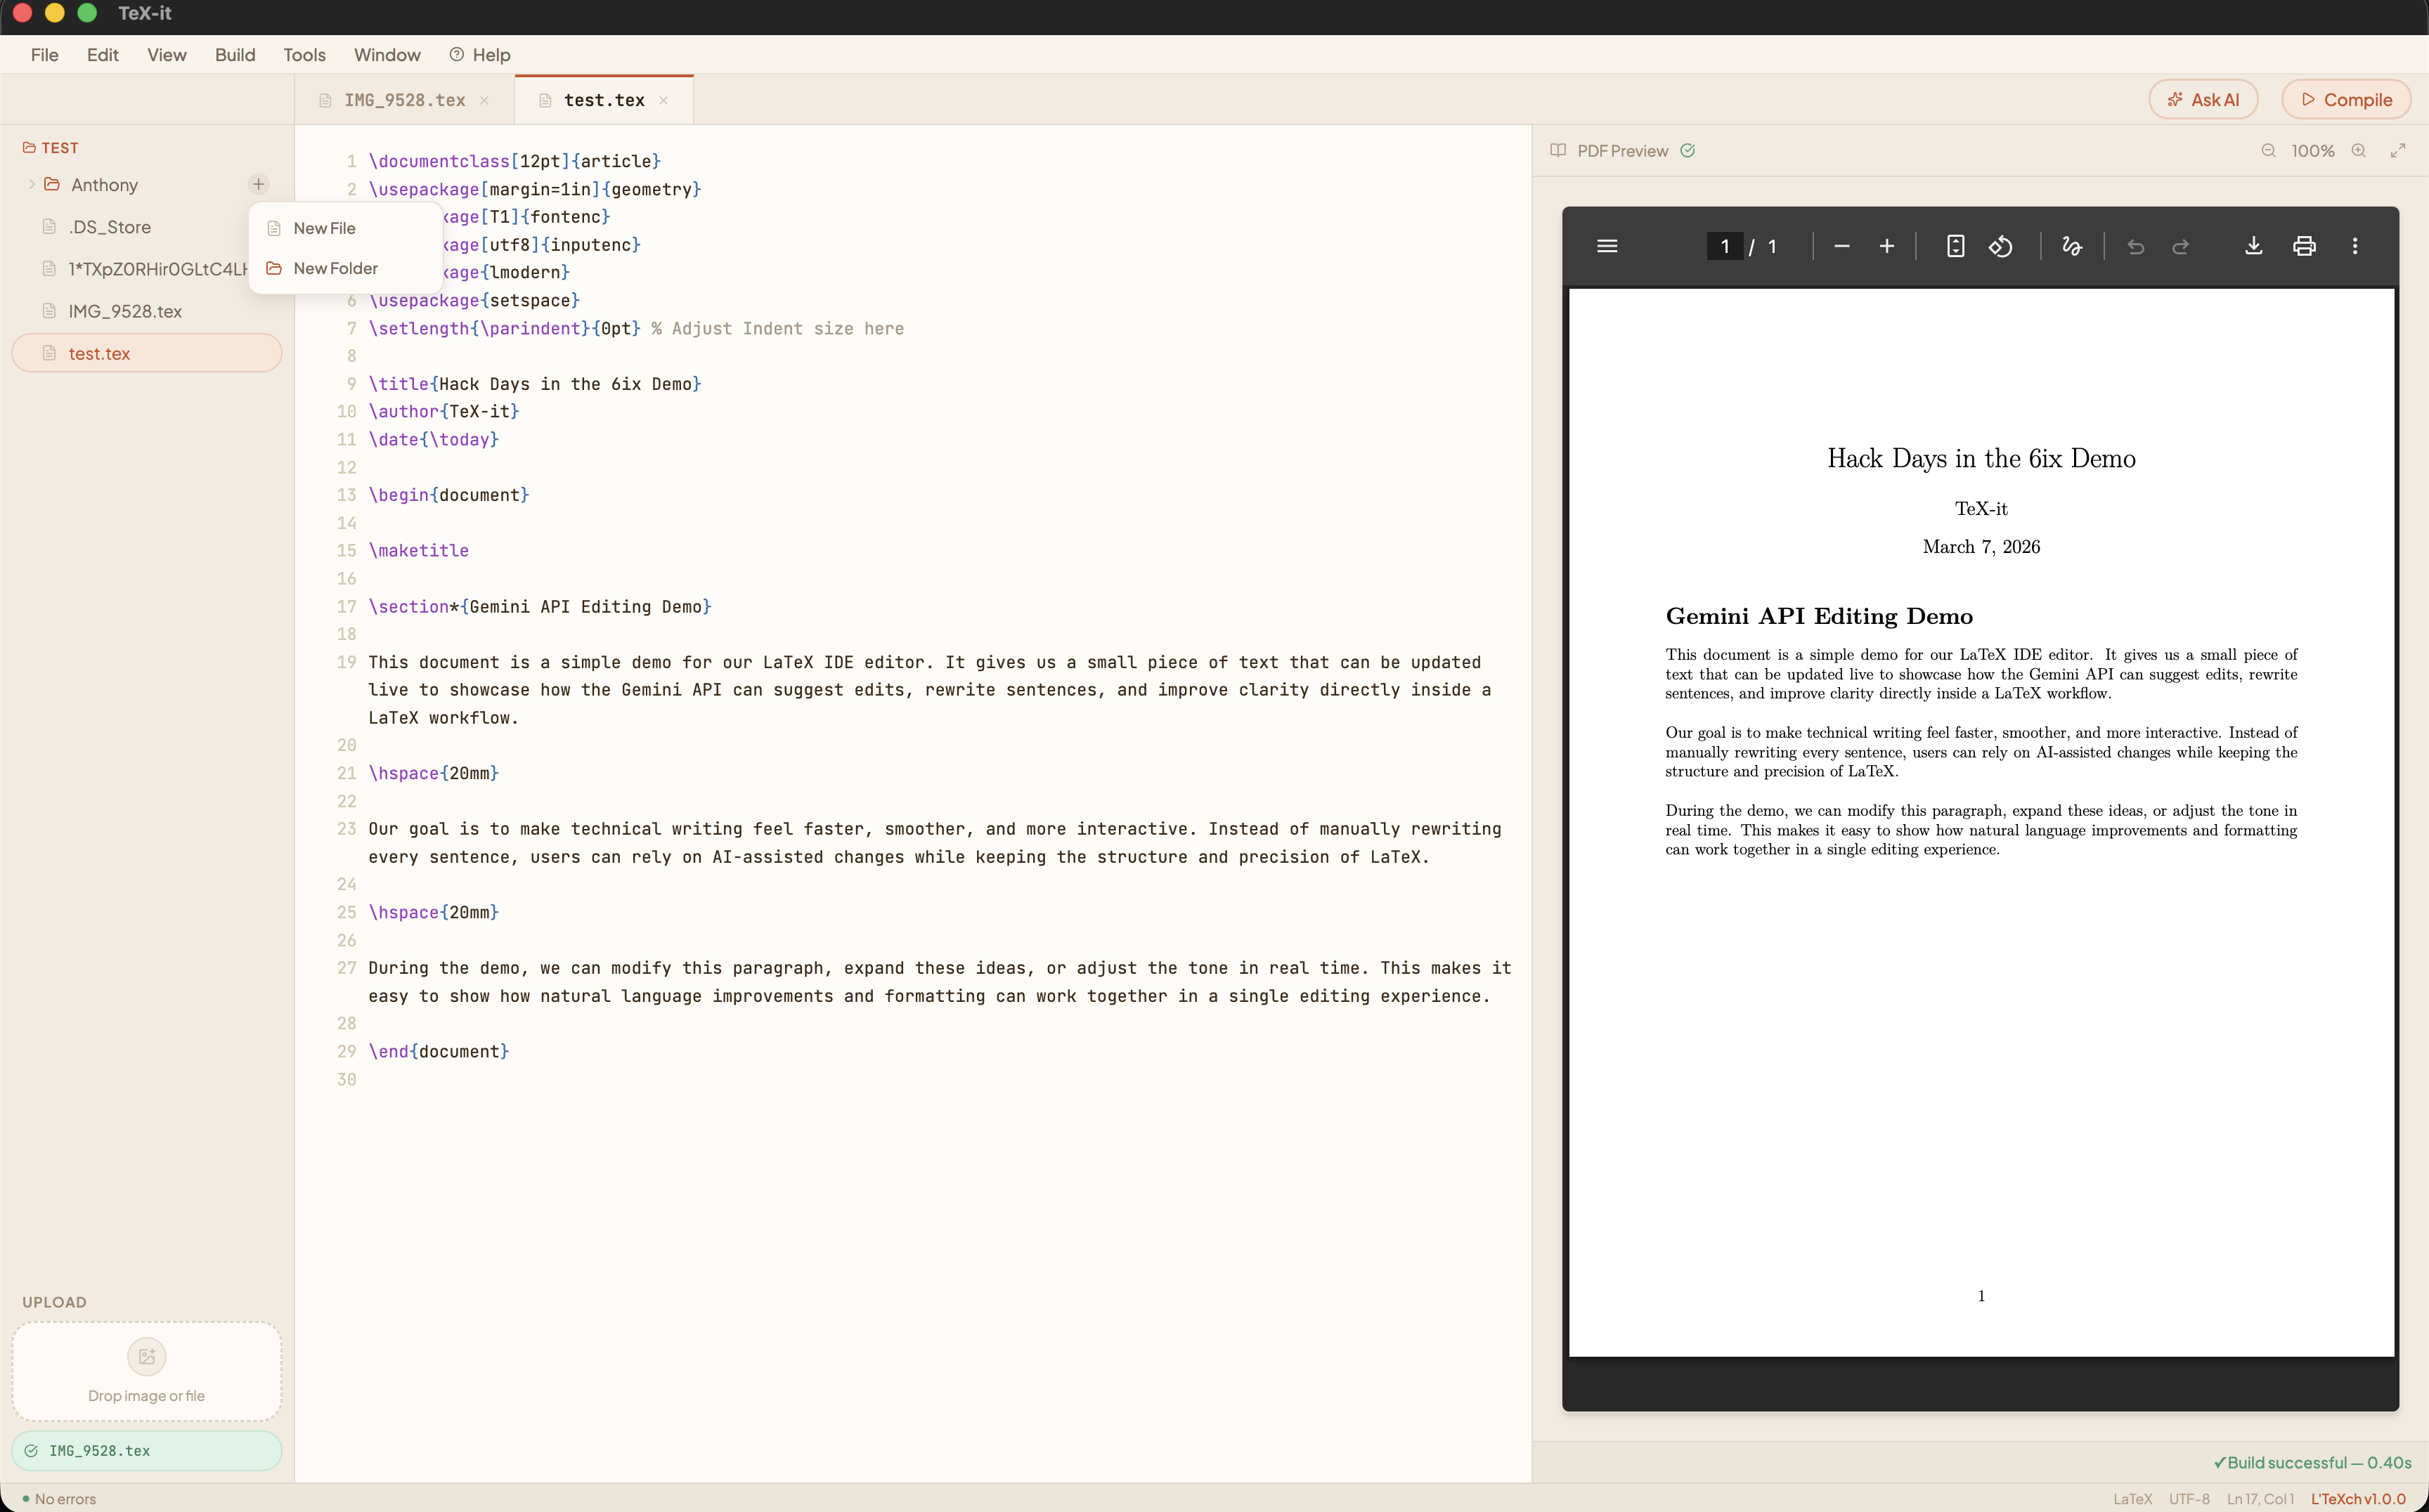Zoom in PDF with plus icon
This screenshot has width=2429, height=1512.
(1886, 246)
